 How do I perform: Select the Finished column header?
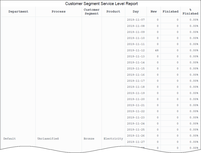pos(170,11)
